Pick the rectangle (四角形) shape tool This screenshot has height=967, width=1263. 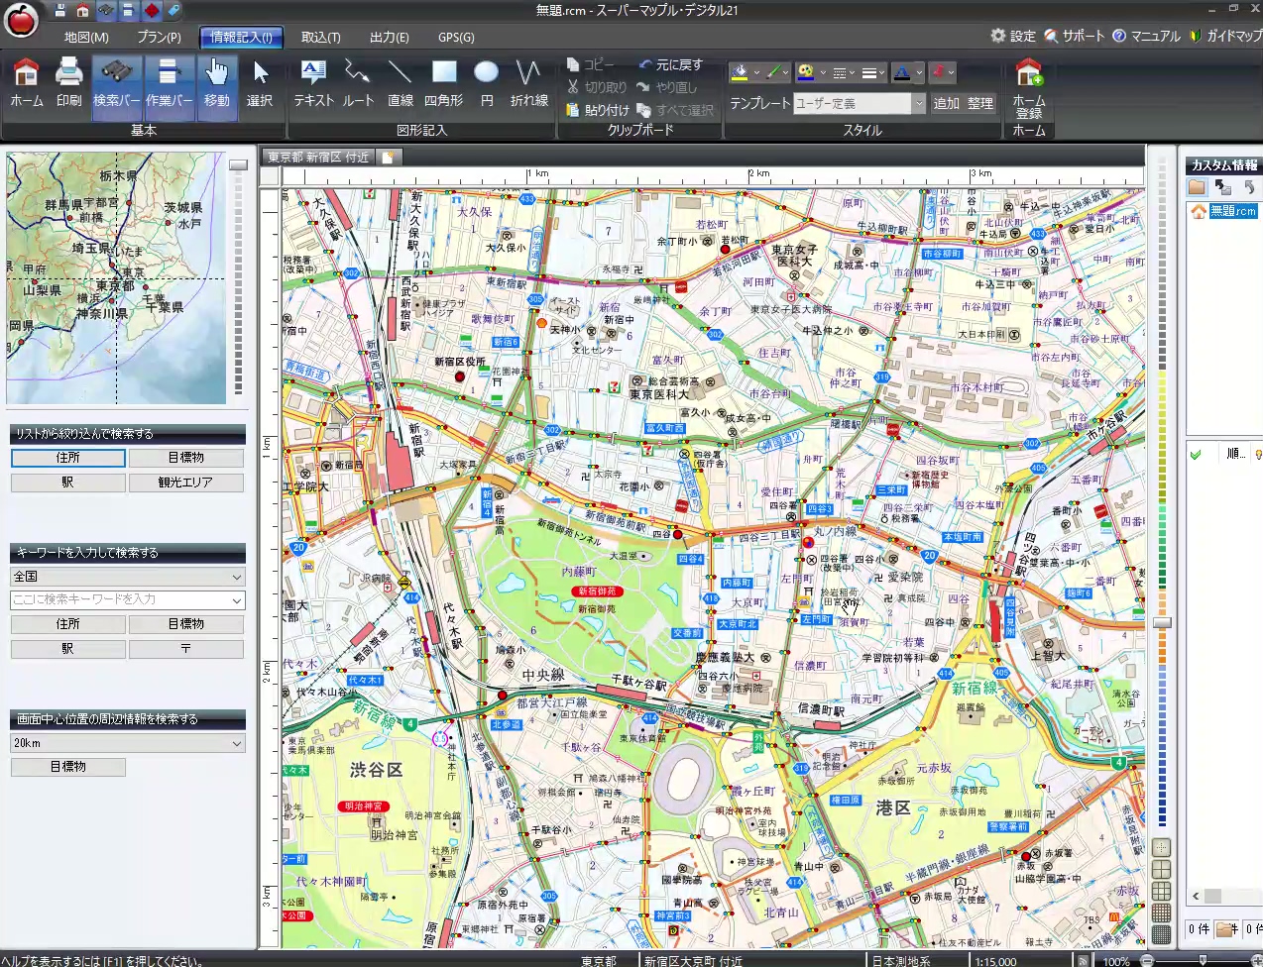pyautogui.click(x=444, y=83)
